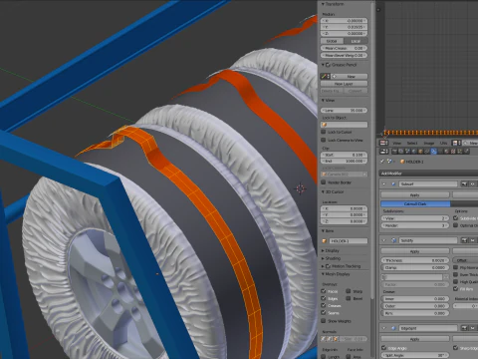Screen dimensions: 478x359
Task: Toggle Subsurf viewport visibility eye icon
Action: [x=472, y=183]
